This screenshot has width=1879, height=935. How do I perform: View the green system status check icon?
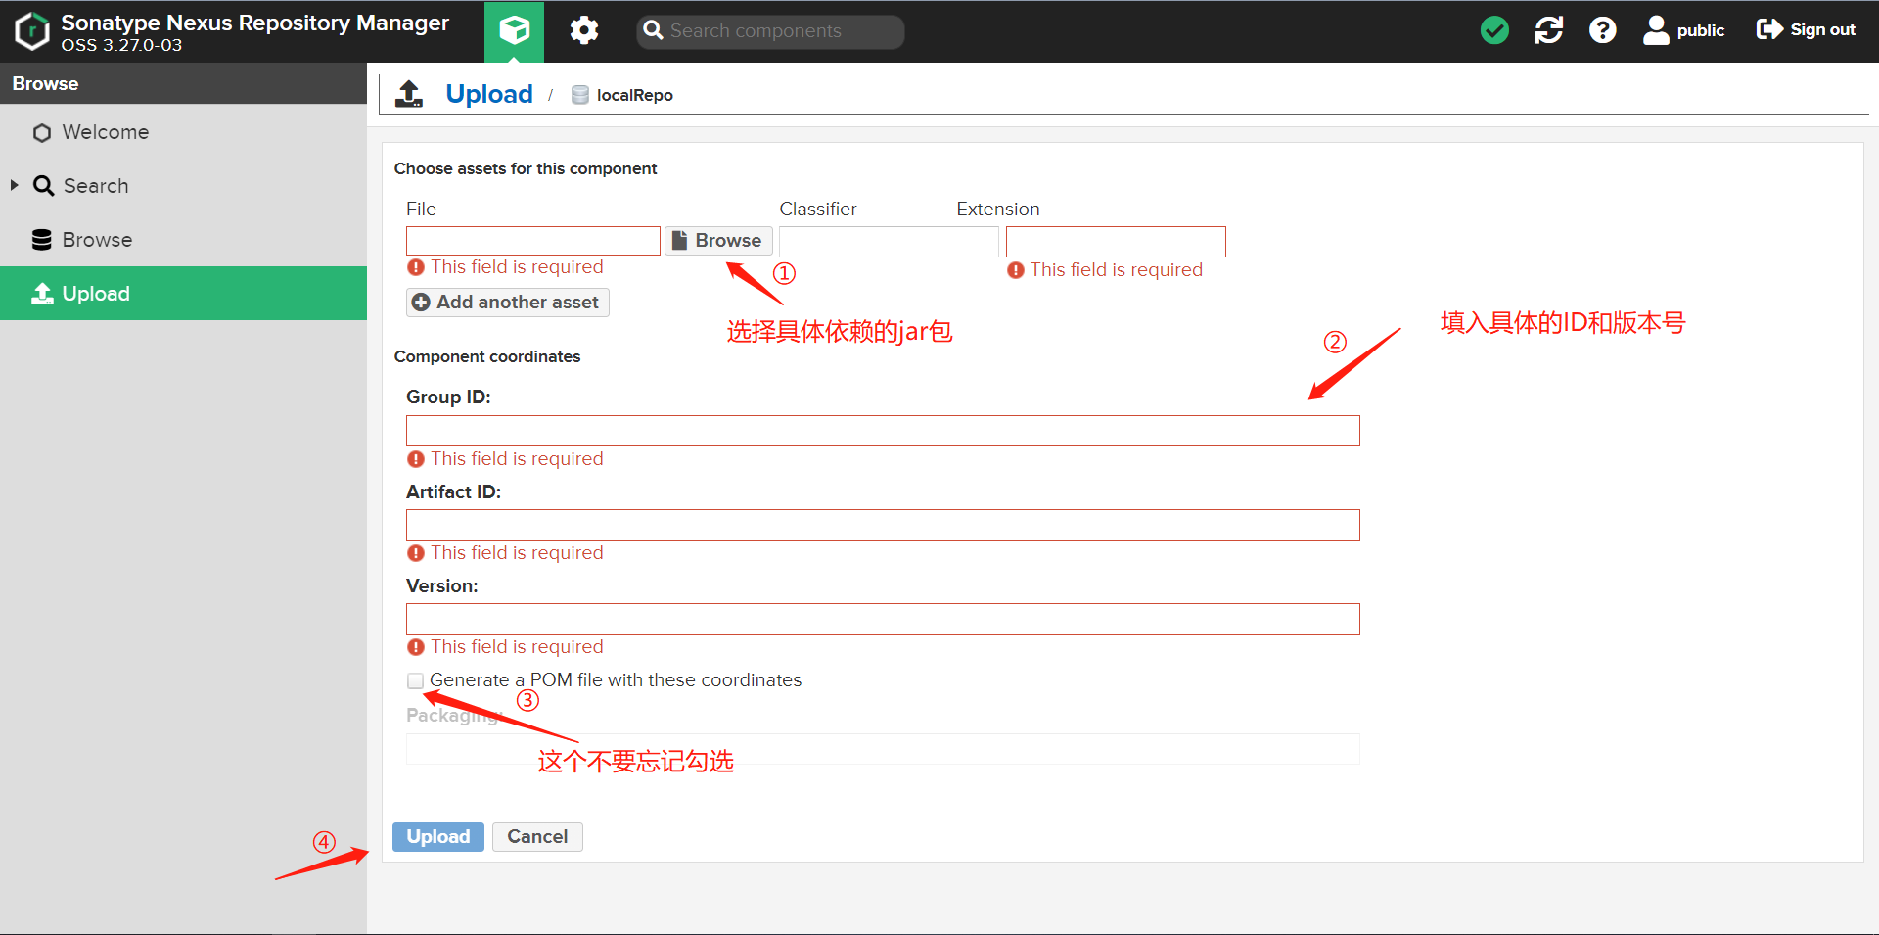(1494, 30)
